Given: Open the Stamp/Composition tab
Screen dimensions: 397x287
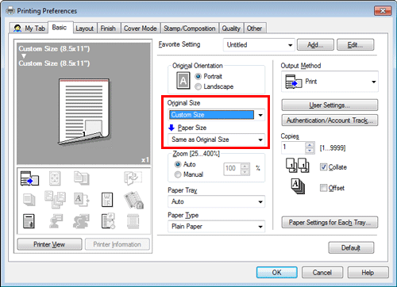Looking at the screenshot, I should click(190, 29).
